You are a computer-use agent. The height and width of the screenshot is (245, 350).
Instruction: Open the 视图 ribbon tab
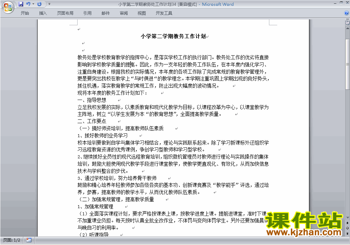click(142, 13)
